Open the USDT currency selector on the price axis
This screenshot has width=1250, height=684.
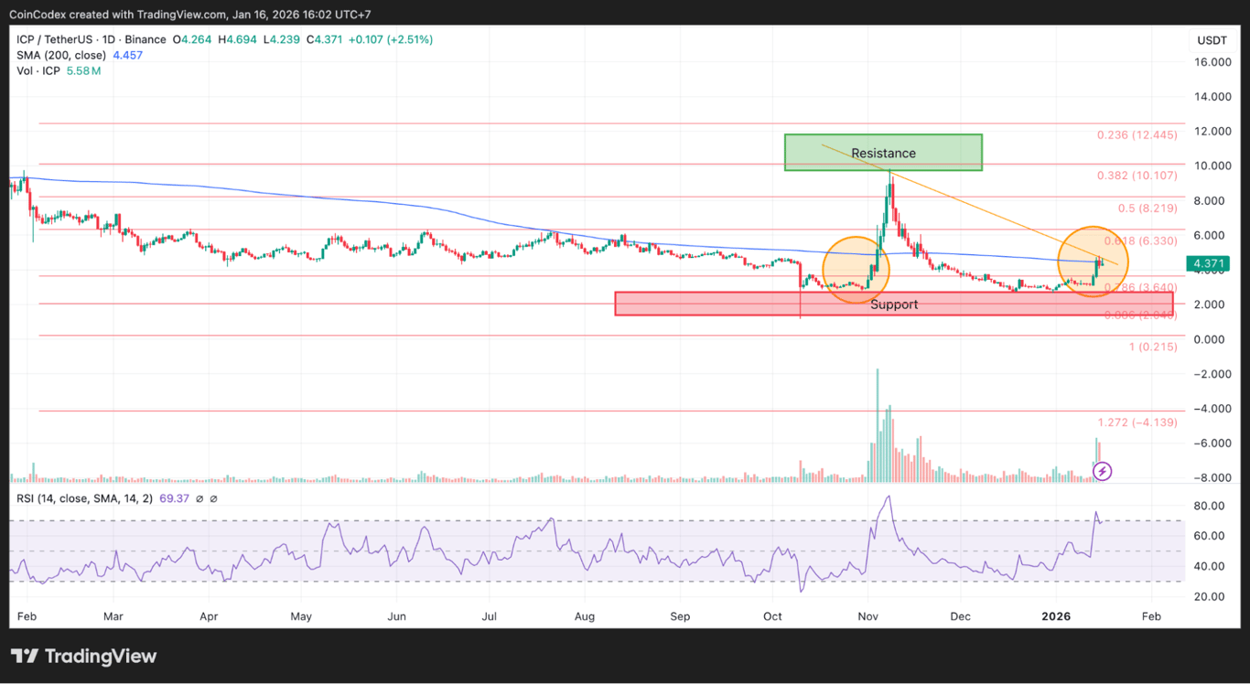[x=1212, y=39]
